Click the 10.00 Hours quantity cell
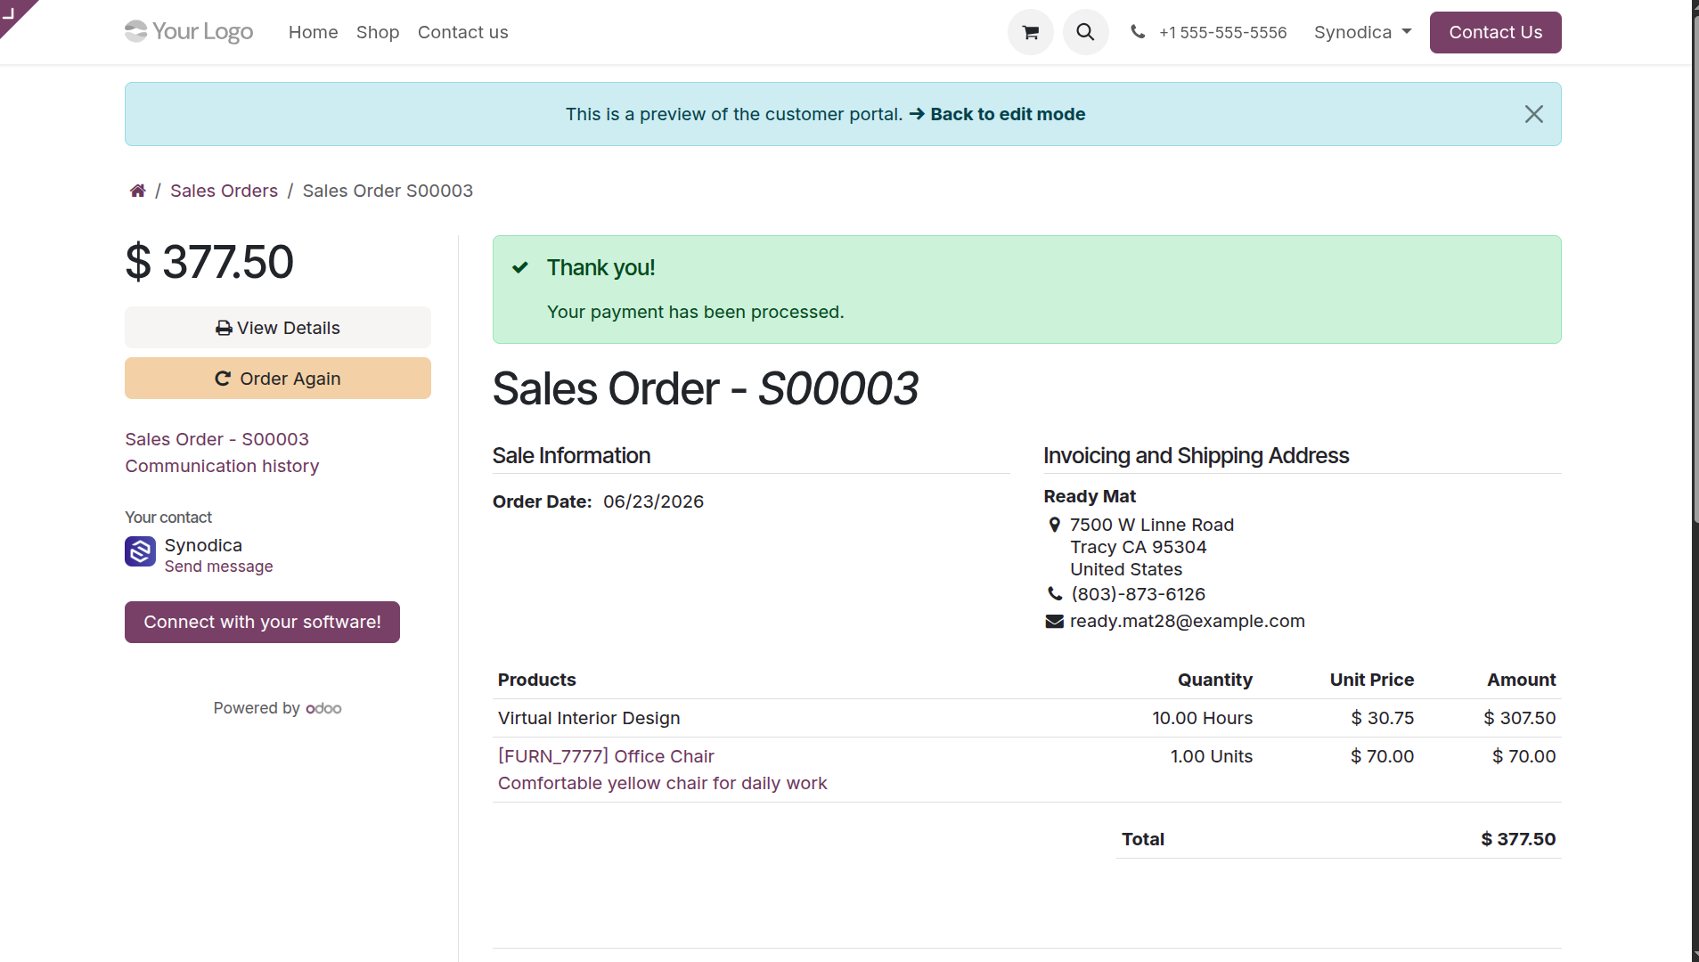This screenshot has width=1699, height=962. click(x=1202, y=718)
